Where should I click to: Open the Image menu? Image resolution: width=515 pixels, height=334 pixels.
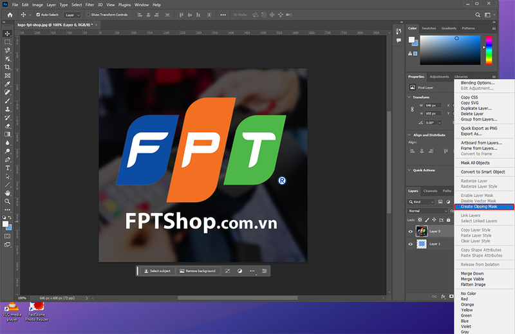coord(37,5)
